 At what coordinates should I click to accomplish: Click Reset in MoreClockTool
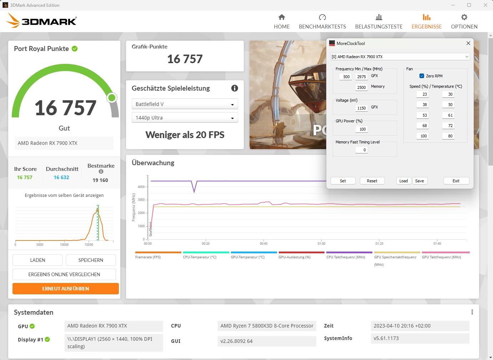(x=372, y=181)
